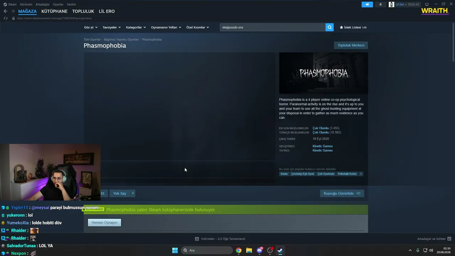Open the notifications bell
This screenshot has width=455, height=256.
[380, 4]
